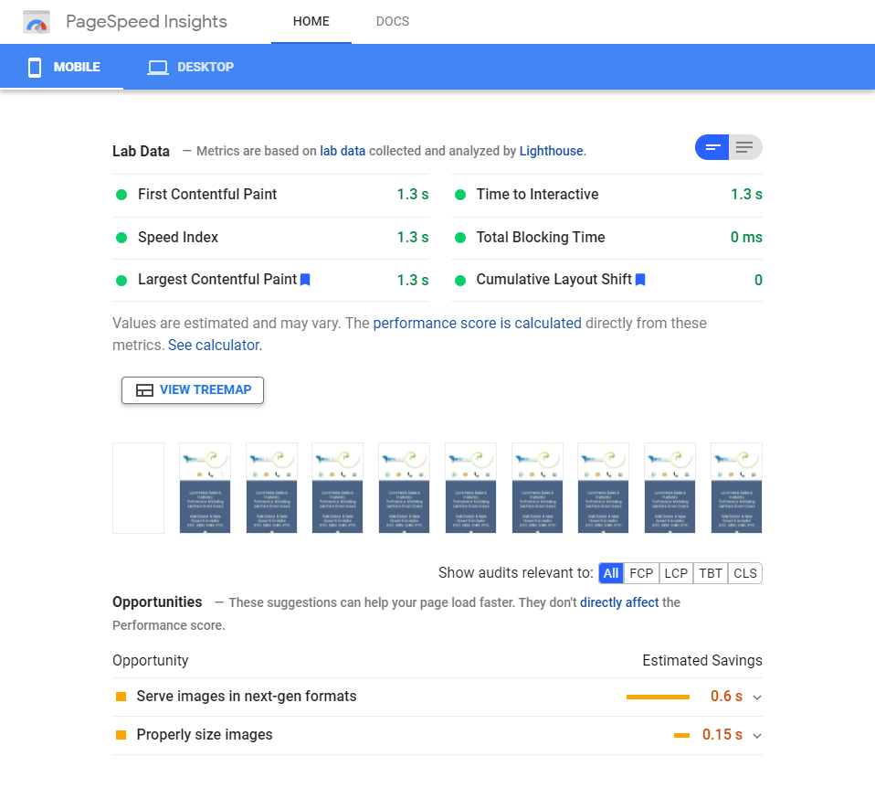Viewport: 875px width, 788px height.
Task: Filter audits by LCP
Action: click(x=676, y=573)
